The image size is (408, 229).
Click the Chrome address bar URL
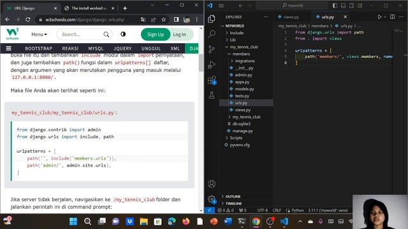pyautogui.click(x=85, y=20)
